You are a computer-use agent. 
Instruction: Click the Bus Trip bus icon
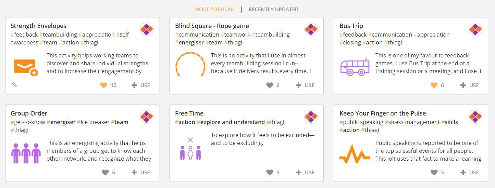(x=355, y=67)
